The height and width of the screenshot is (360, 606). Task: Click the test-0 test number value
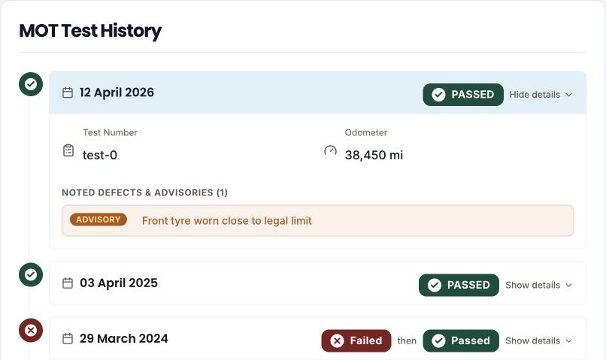(100, 156)
